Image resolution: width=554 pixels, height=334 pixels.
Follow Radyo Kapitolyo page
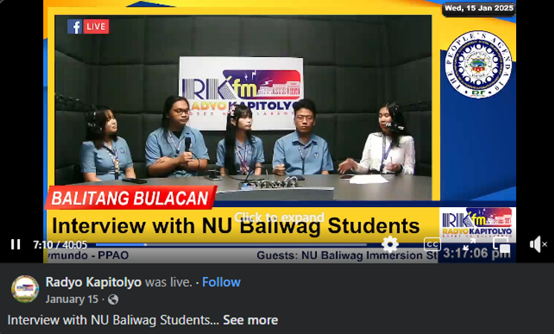pos(222,282)
